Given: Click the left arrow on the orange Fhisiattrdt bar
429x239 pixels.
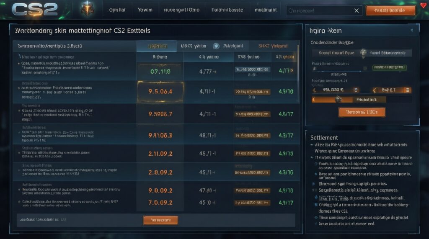Looking at the screenshot, I should [x=314, y=100].
